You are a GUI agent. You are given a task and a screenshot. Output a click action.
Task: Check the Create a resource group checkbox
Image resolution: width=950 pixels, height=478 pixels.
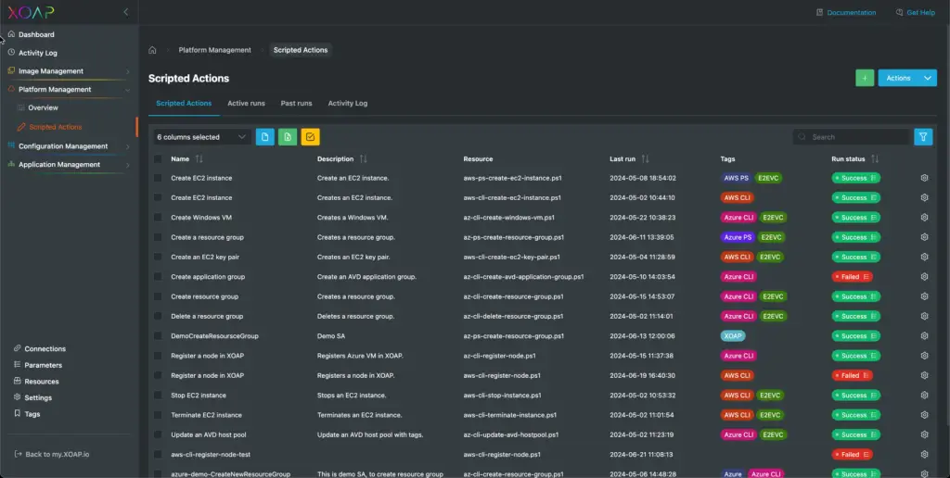(x=158, y=237)
